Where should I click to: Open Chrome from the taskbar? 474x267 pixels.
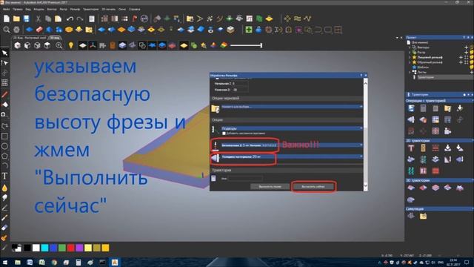tap(54, 263)
